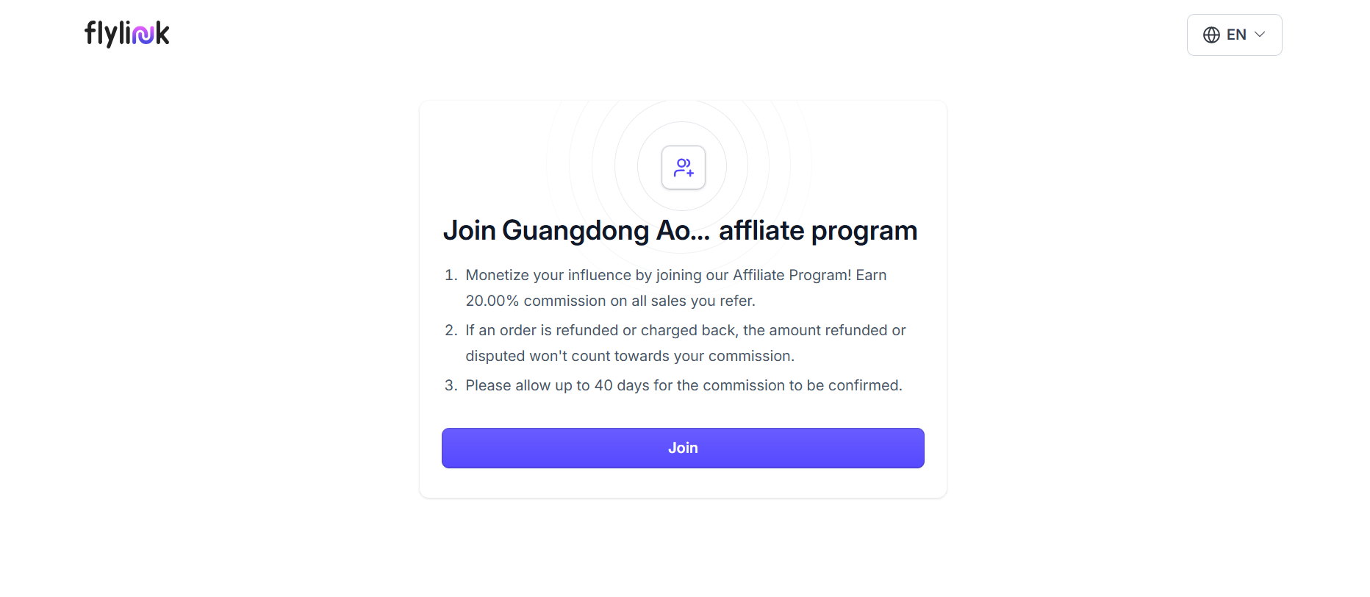This screenshot has width=1370, height=597.
Task: Click the Join button
Action: [683, 448]
